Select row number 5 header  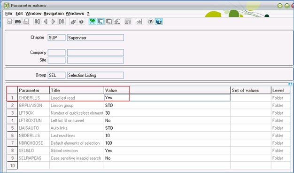[12, 128]
